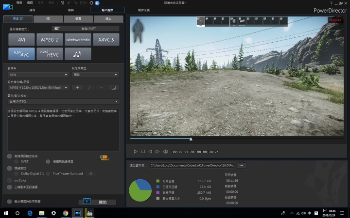The height and width of the screenshot is (218, 350).
Task: Click the profile details icon
Action: tap(114, 88)
